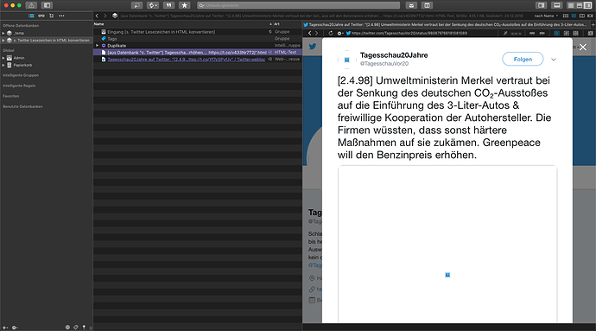The width and height of the screenshot is (596, 331).
Task: Open the preview gear dropdown
Action: (339, 33)
